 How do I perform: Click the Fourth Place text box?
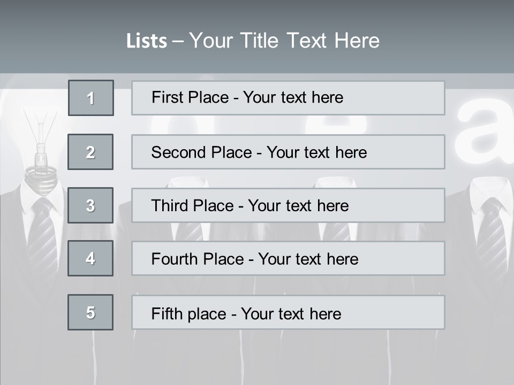tap(288, 258)
